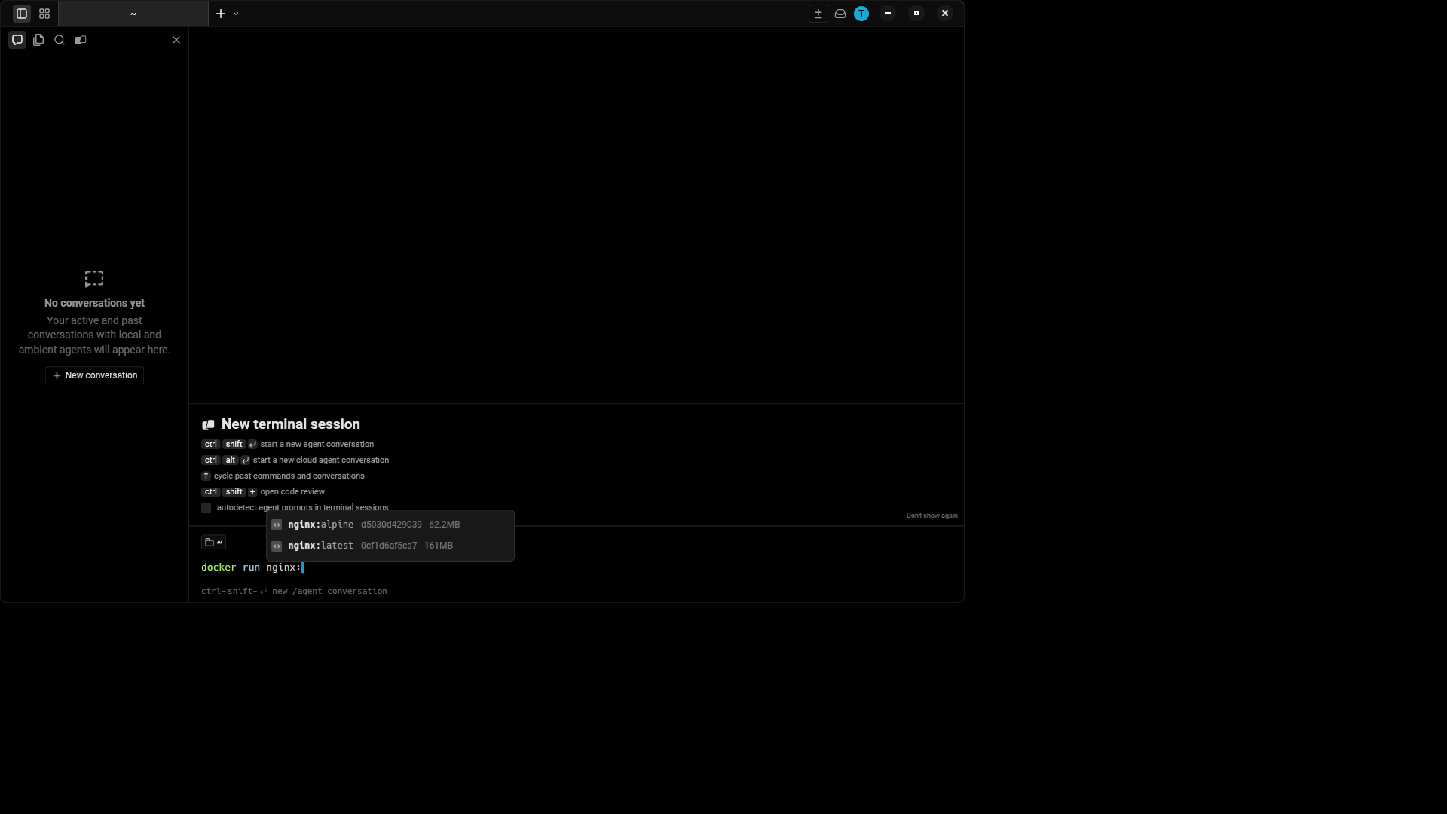This screenshot has height=814, width=1447.
Task: Minimize the terminal window
Action: coord(888,14)
